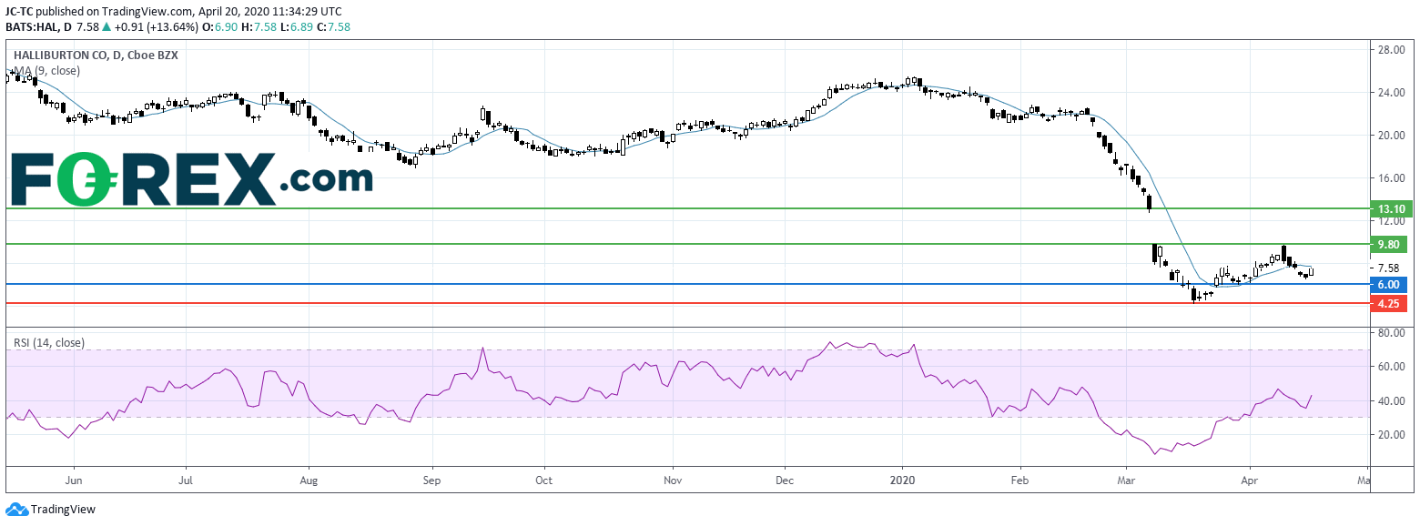Click 60.00 on the RSI axis
This screenshot has height=526, width=1420.
pos(1391,367)
